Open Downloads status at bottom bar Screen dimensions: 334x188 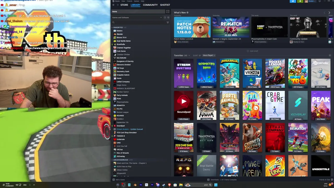coord(222,180)
